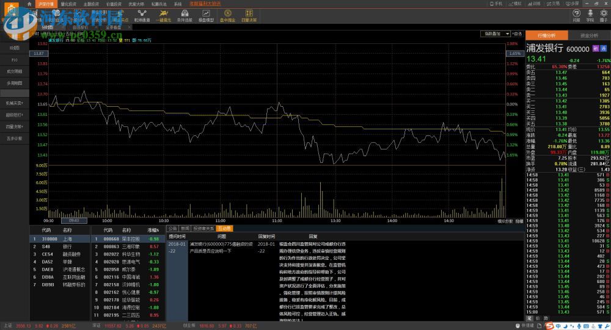Select the 沪深行情 menu tab

pos(46,4)
